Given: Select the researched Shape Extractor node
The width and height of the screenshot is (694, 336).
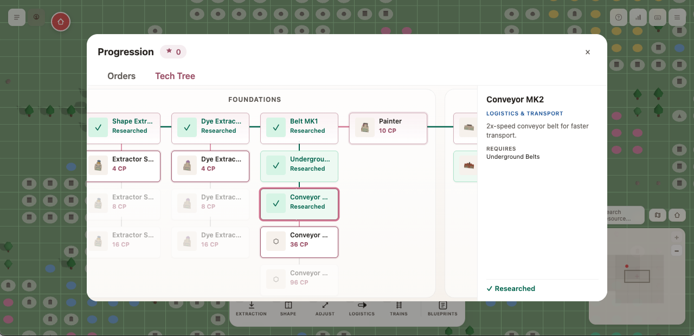Looking at the screenshot, I should (x=124, y=128).
